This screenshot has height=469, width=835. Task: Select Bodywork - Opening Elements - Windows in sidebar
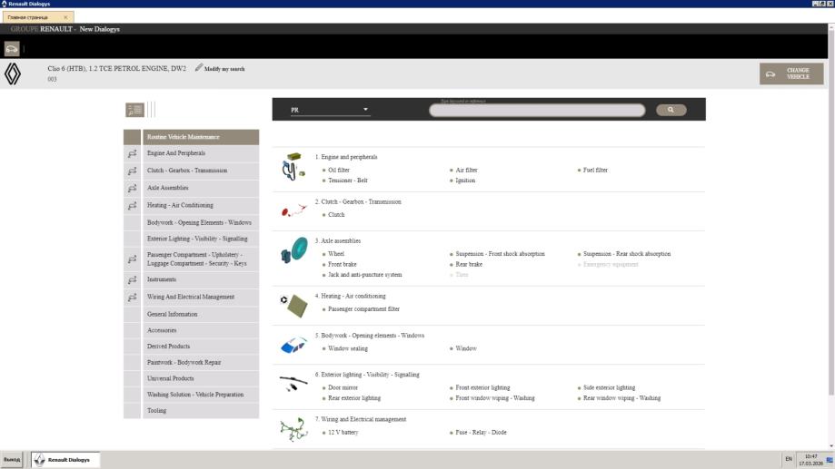(x=201, y=223)
